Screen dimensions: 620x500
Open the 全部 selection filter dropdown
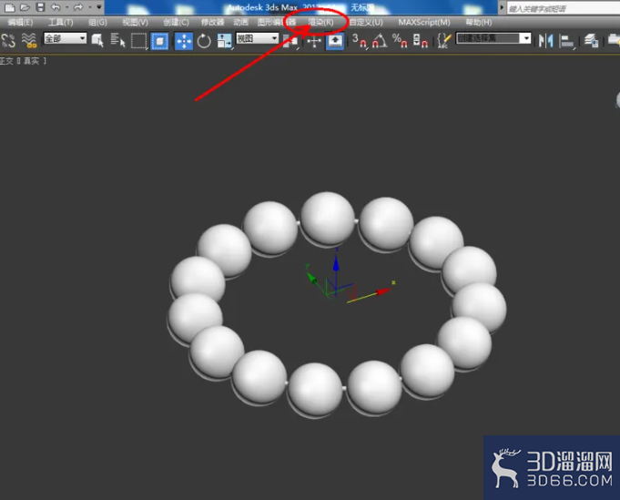pos(65,38)
